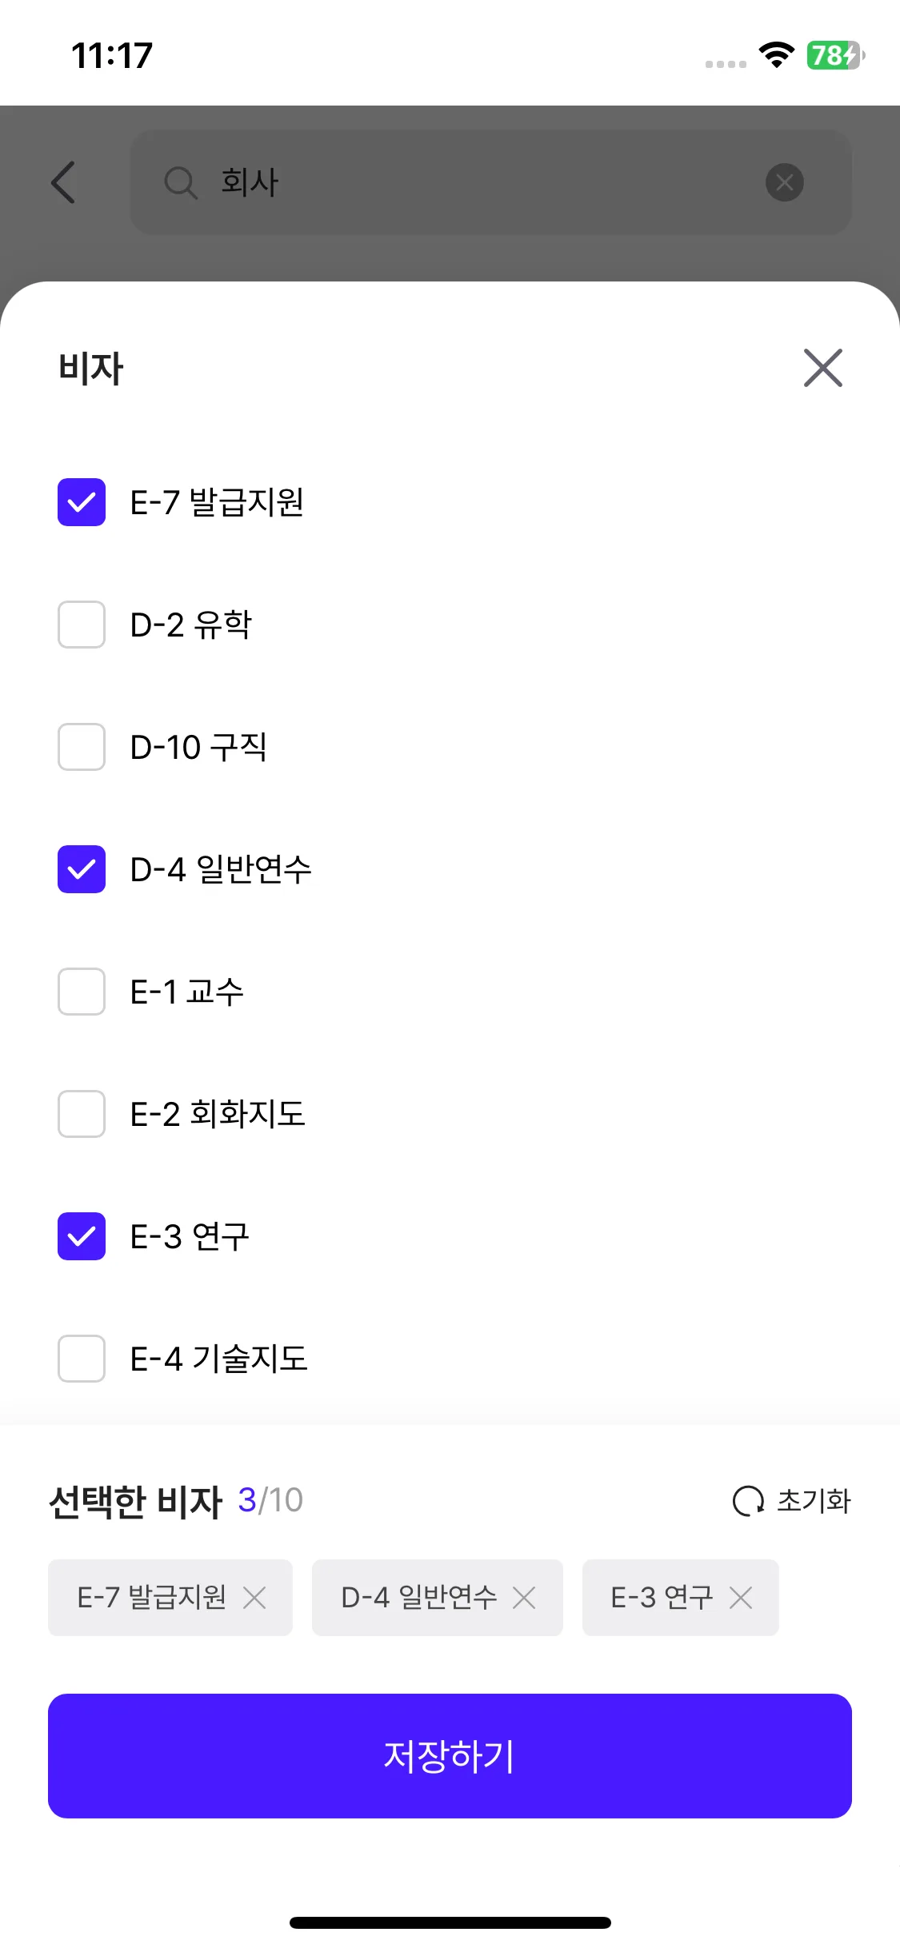Tap the 회사 search input field
This screenshot has width=900, height=1948.
[x=480, y=182]
